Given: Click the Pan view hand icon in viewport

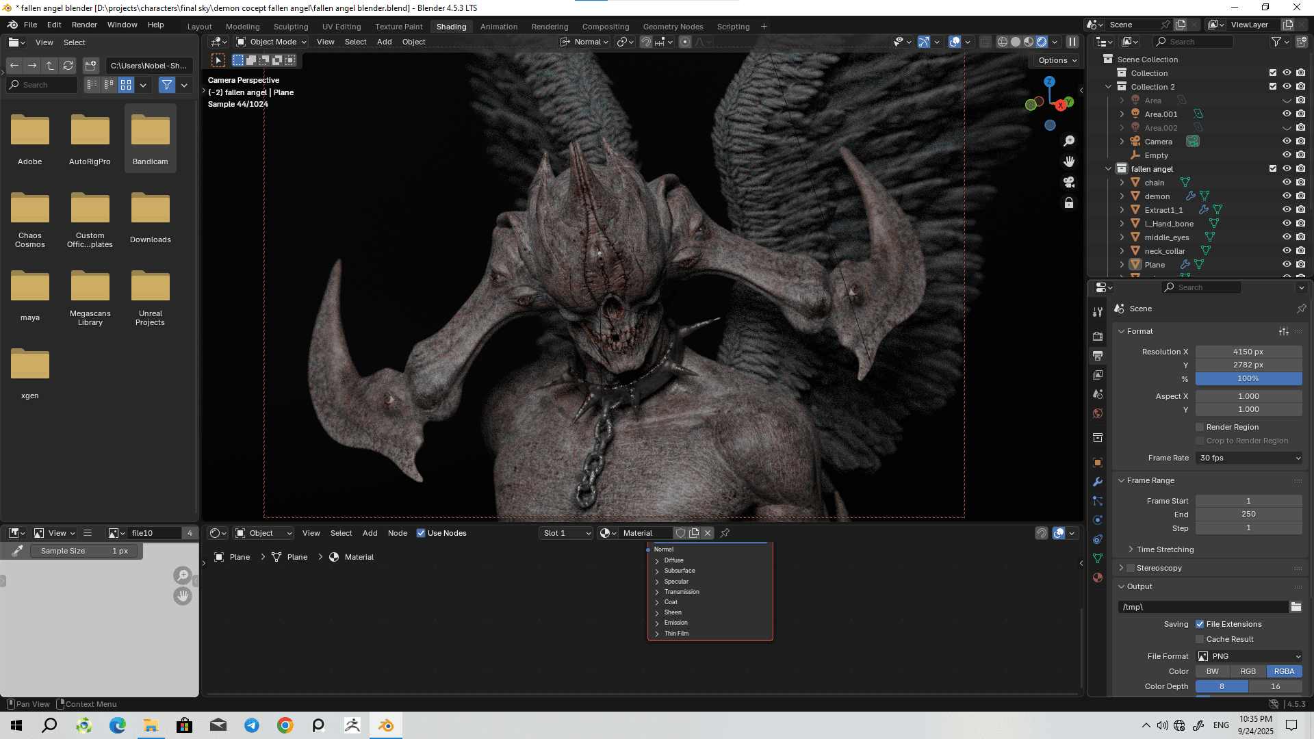Looking at the screenshot, I should (1069, 161).
